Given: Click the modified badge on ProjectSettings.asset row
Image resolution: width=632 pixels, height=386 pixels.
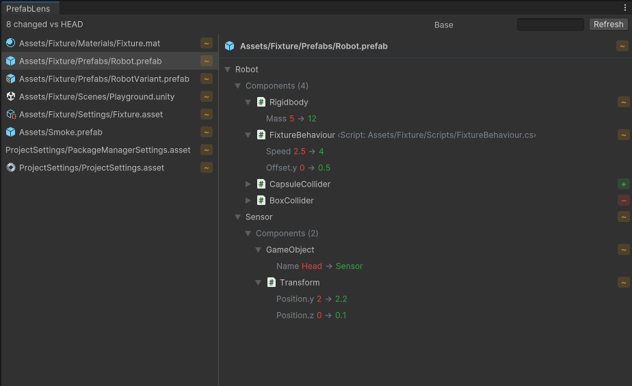Looking at the screenshot, I should click(207, 167).
